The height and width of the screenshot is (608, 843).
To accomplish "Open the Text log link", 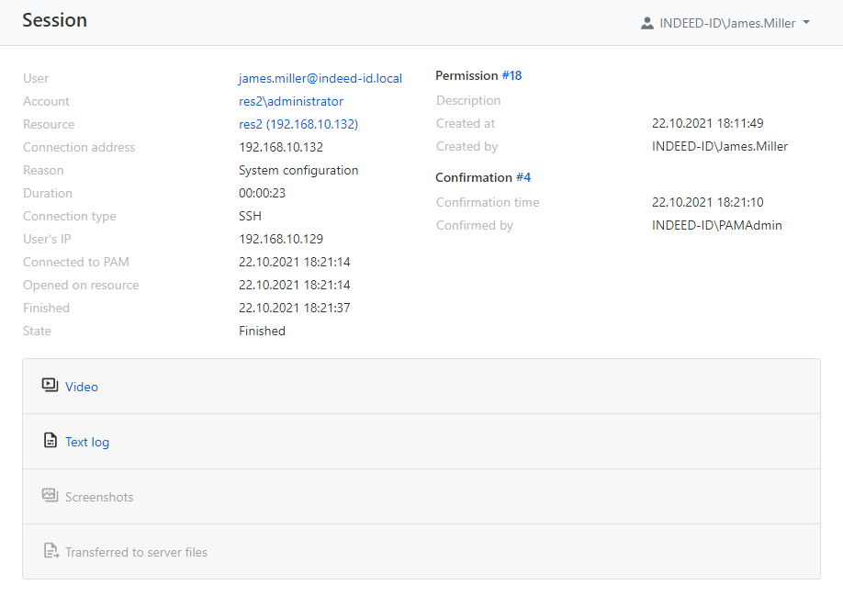I will point(87,442).
